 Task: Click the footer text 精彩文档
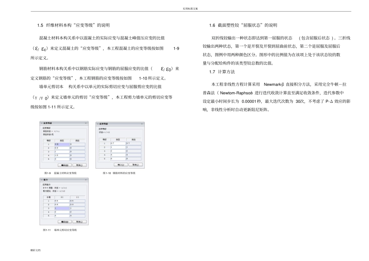click(x=35, y=250)
